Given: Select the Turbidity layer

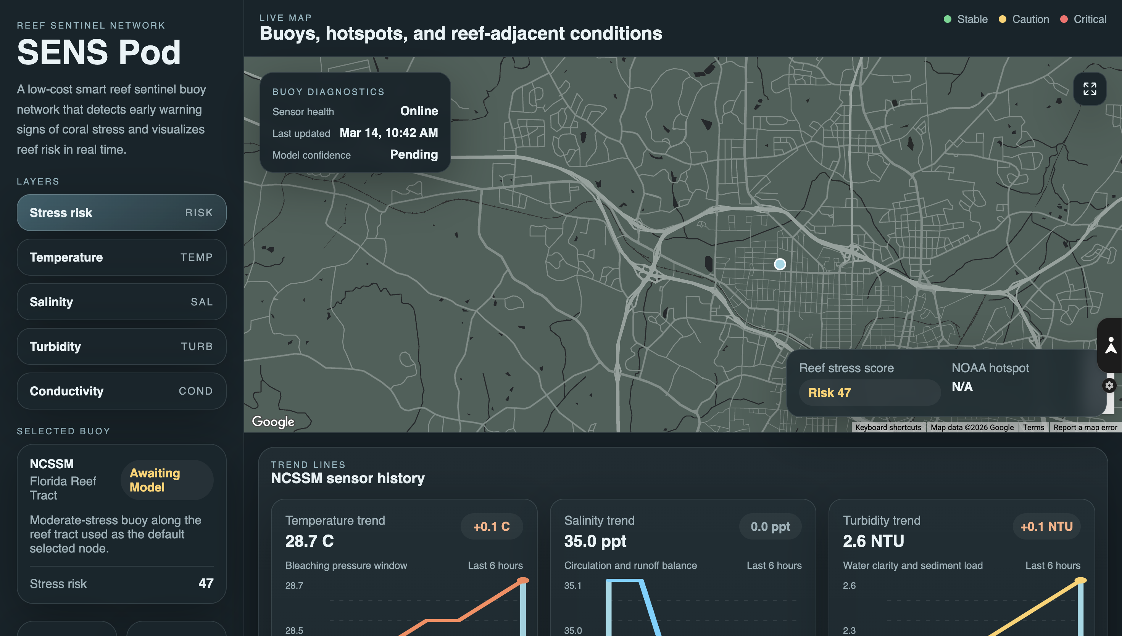Looking at the screenshot, I should pos(121,346).
